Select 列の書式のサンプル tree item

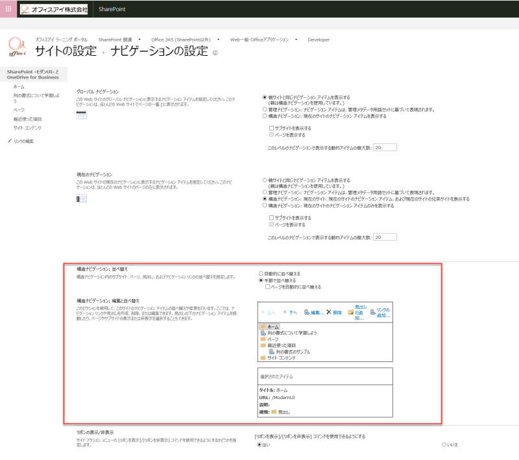pyautogui.click(x=293, y=352)
